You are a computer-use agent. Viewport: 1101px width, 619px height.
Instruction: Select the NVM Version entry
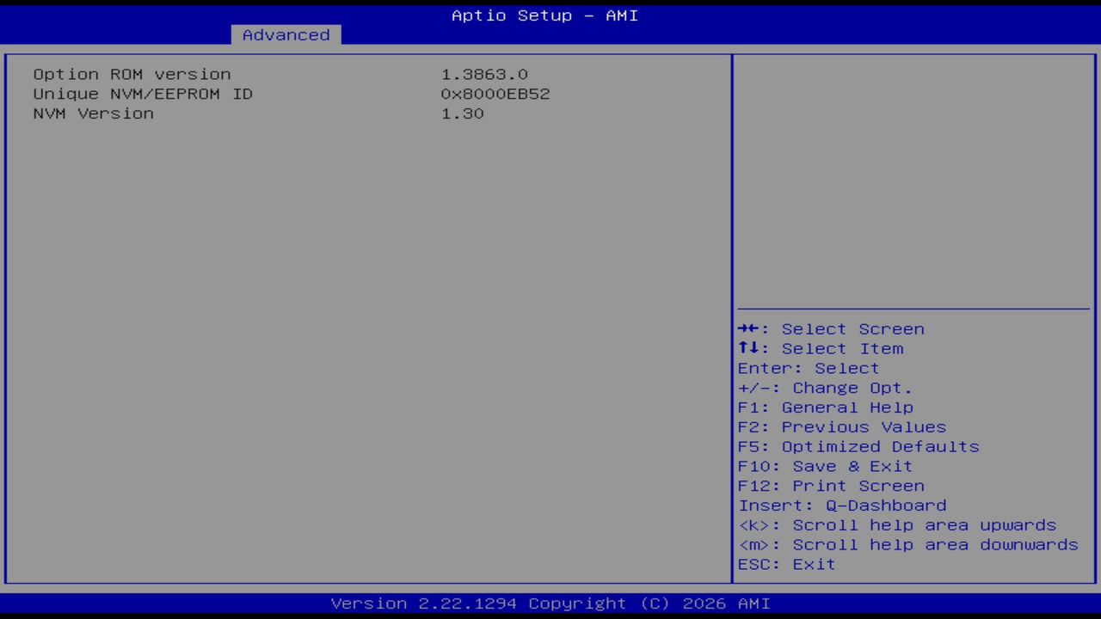[x=93, y=113]
